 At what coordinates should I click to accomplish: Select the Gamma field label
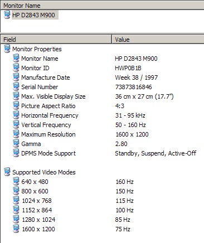pos(31,144)
